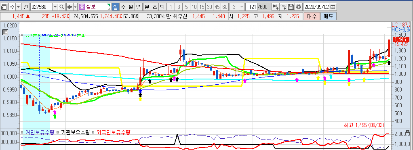Click the gray square before 개인보유수량

coord(23,132)
